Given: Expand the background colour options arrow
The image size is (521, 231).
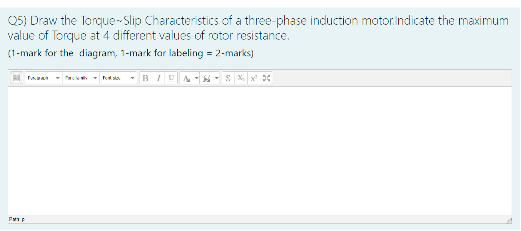Looking at the screenshot, I should pyautogui.click(x=217, y=78).
